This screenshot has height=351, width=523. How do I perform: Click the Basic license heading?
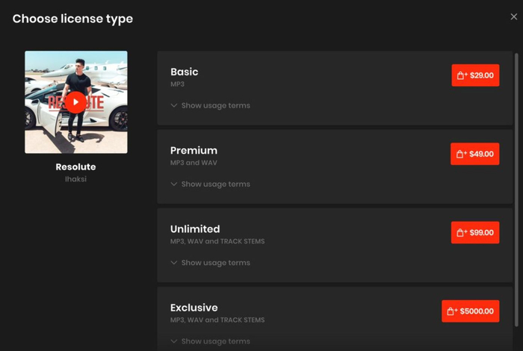tap(184, 72)
